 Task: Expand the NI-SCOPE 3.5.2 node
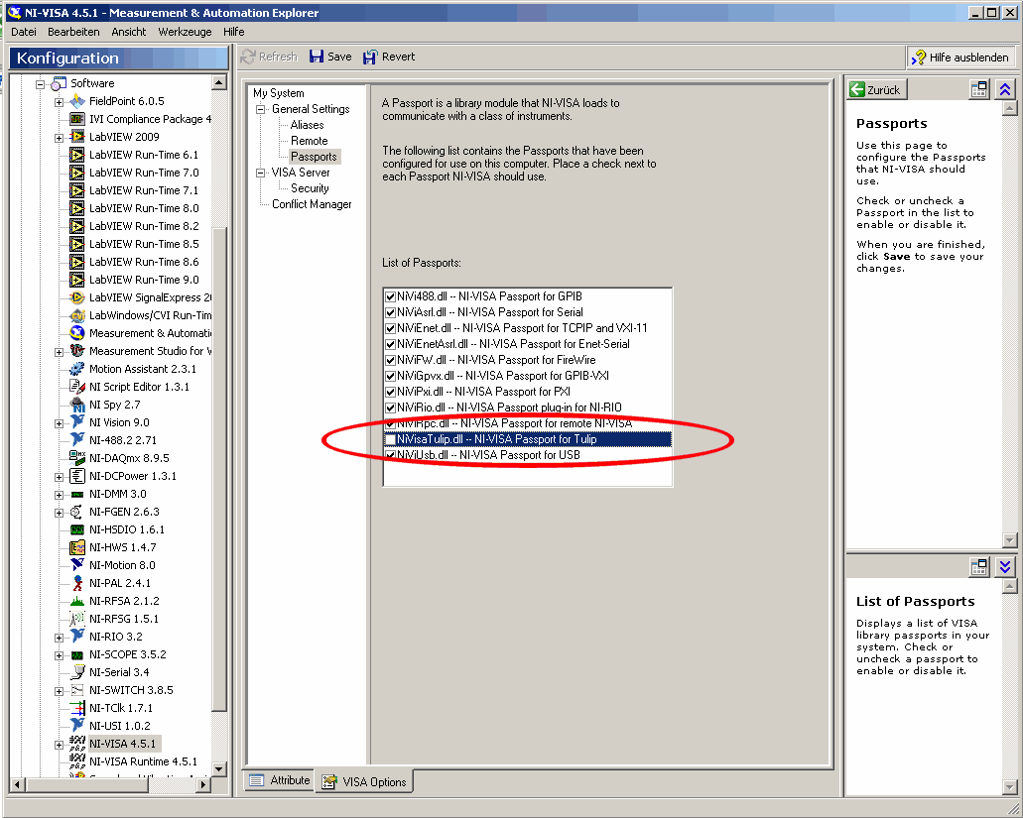59,655
